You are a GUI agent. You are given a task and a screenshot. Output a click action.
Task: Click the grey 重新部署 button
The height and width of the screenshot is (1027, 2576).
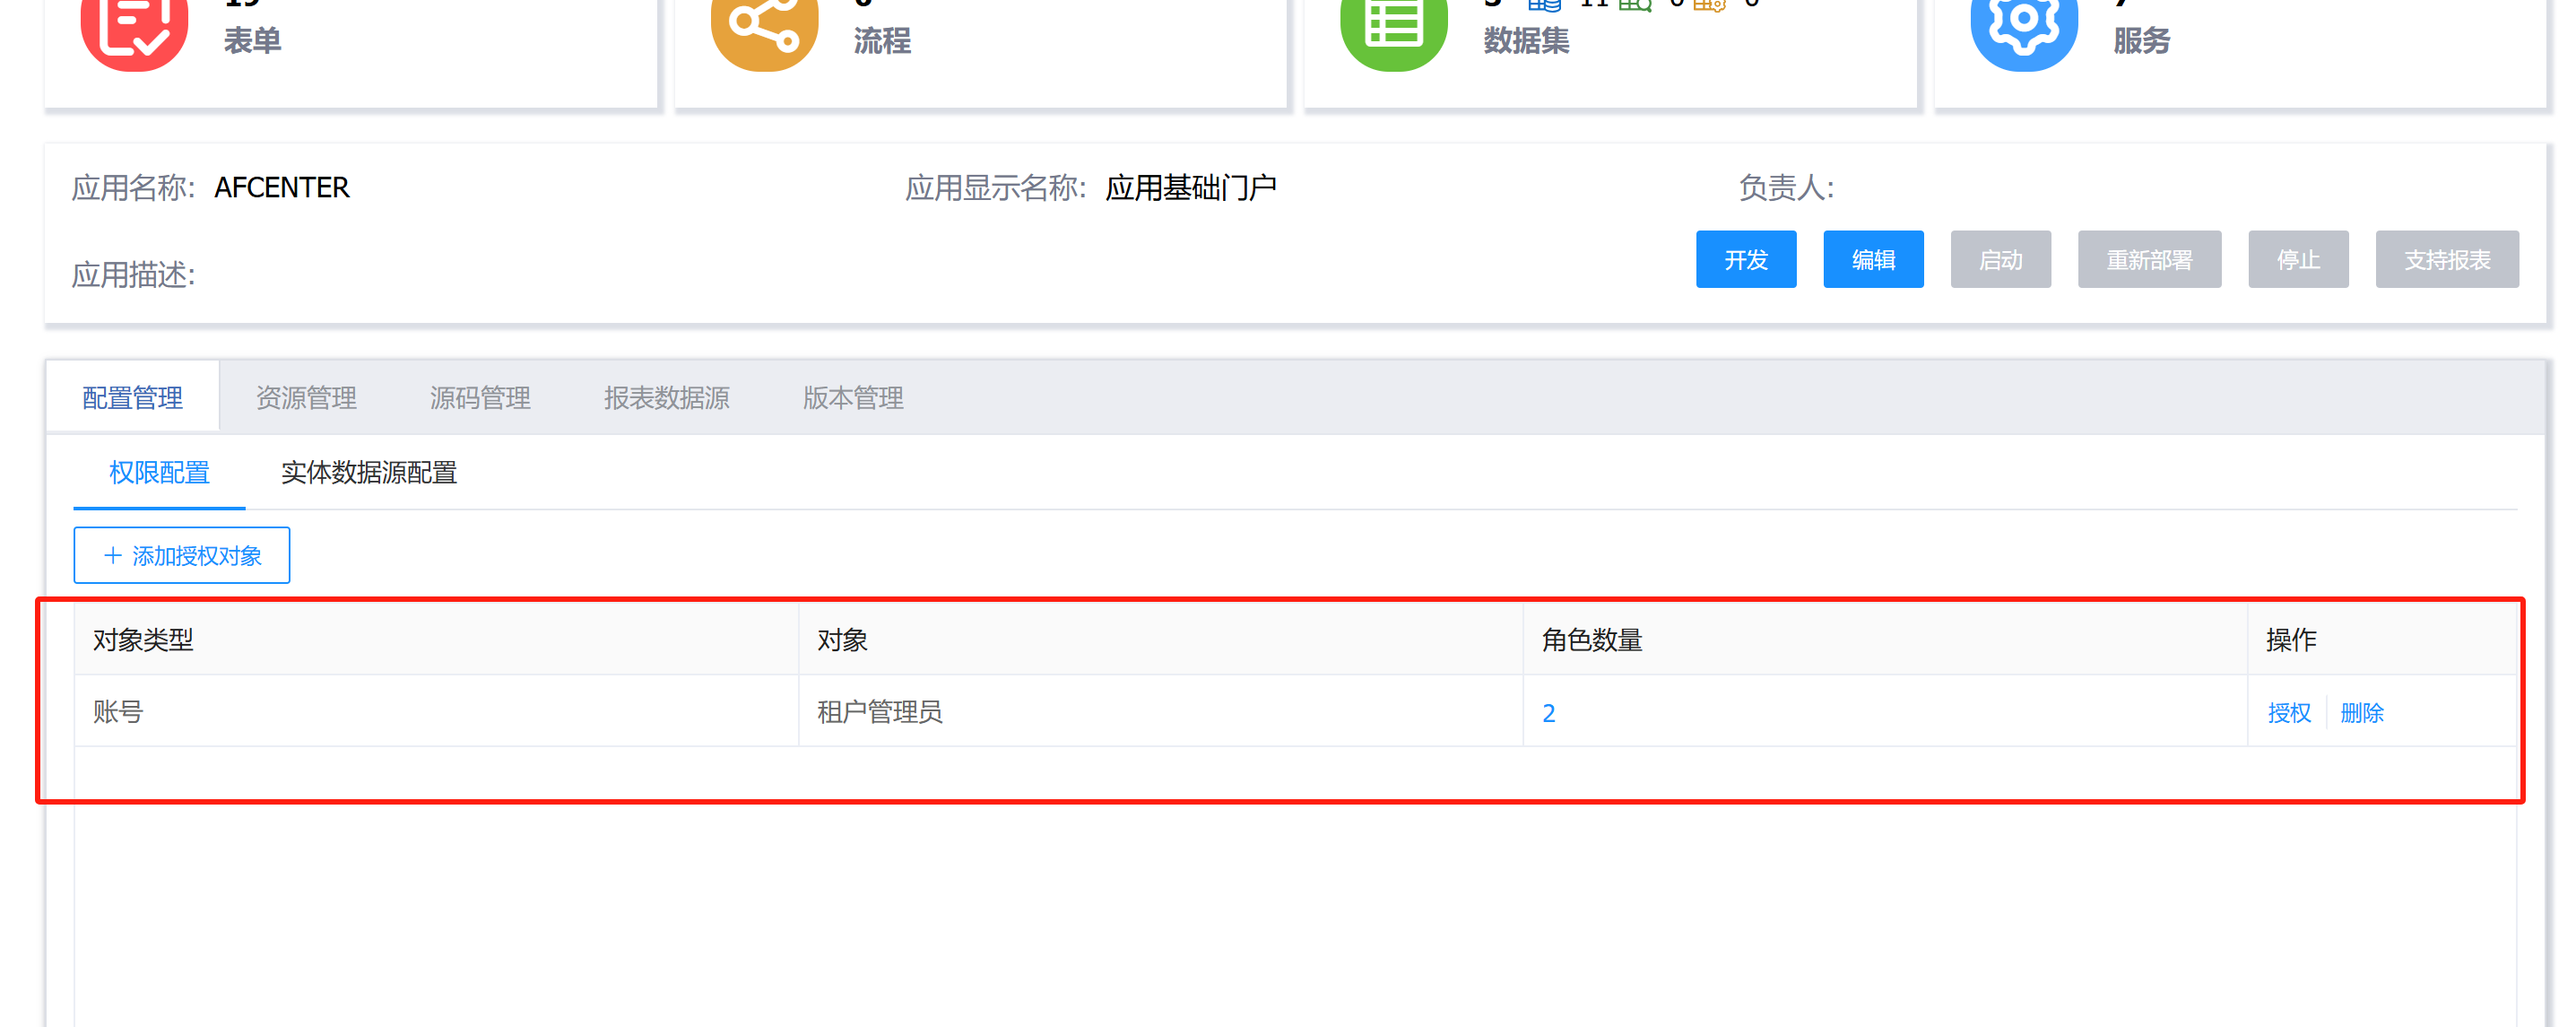pos(2148,260)
